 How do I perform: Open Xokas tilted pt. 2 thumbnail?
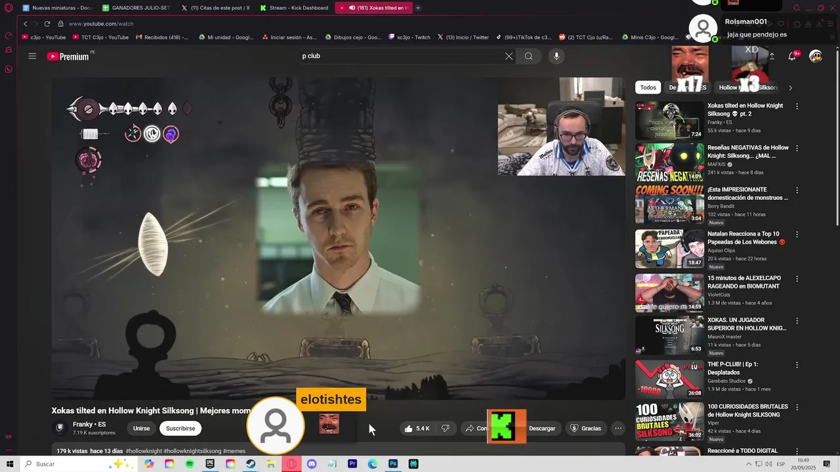(669, 120)
